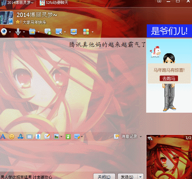The width and height of the screenshot is (192, 179).
Task: Open the apps grid icon
Action: [x=86, y=32]
